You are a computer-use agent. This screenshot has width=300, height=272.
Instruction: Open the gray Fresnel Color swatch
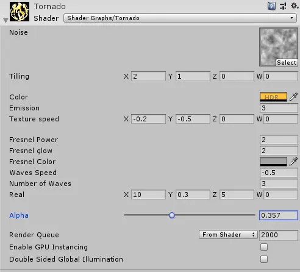[x=273, y=162]
